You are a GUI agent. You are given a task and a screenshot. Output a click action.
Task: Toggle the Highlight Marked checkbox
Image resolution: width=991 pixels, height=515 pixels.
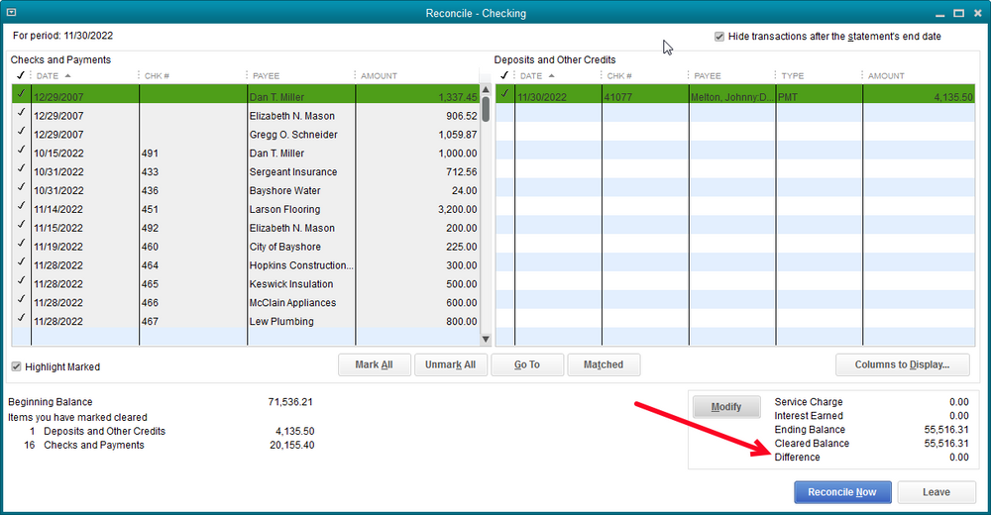[x=17, y=366]
